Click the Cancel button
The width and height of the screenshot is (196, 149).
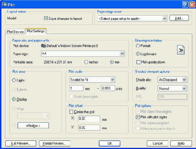coord(158,144)
